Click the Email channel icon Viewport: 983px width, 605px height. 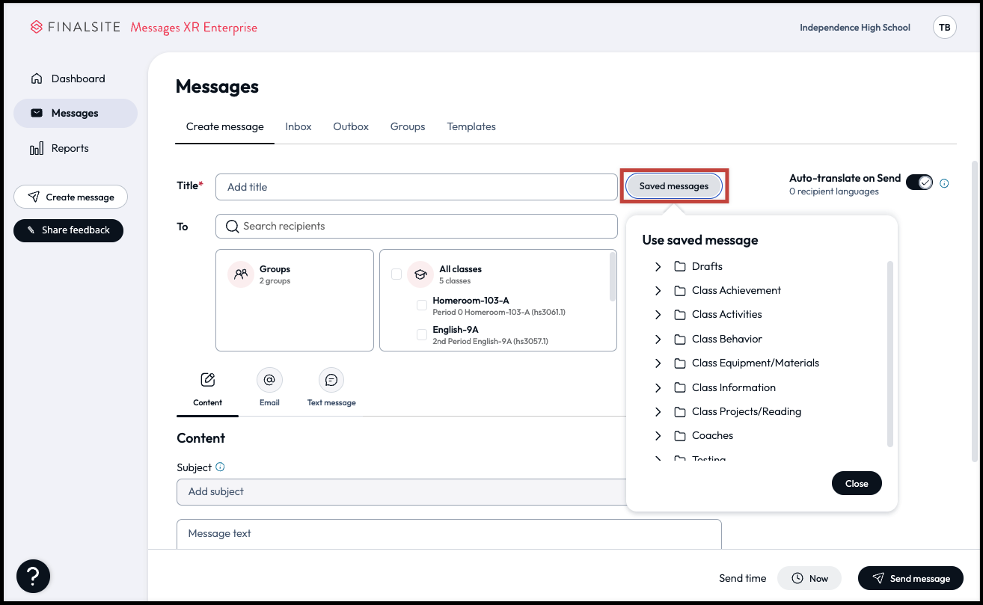269,381
